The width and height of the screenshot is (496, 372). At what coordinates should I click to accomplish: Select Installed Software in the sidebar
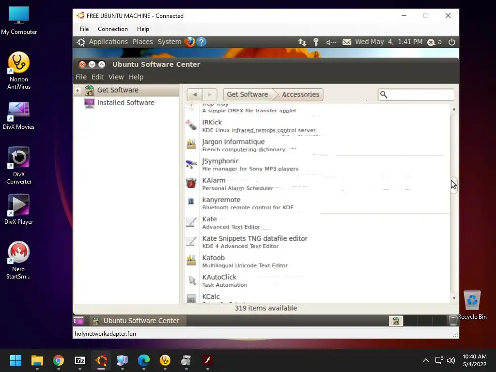point(126,103)
